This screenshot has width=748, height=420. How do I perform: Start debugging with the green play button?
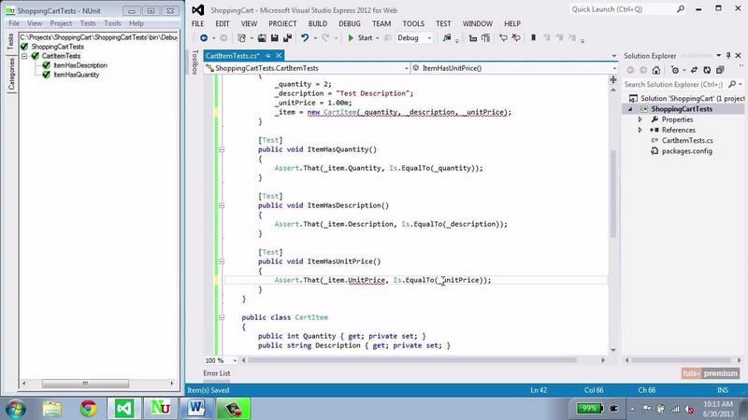coord(351,37)
